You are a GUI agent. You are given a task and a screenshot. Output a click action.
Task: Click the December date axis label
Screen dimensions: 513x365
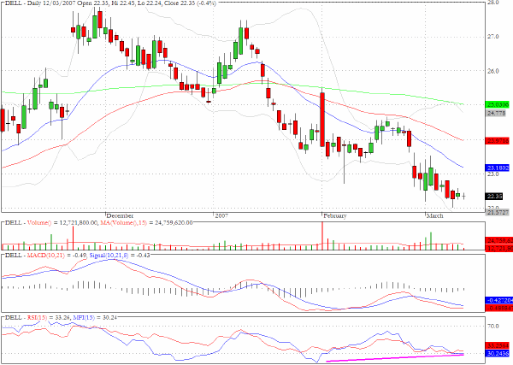[x=120, y=216]
